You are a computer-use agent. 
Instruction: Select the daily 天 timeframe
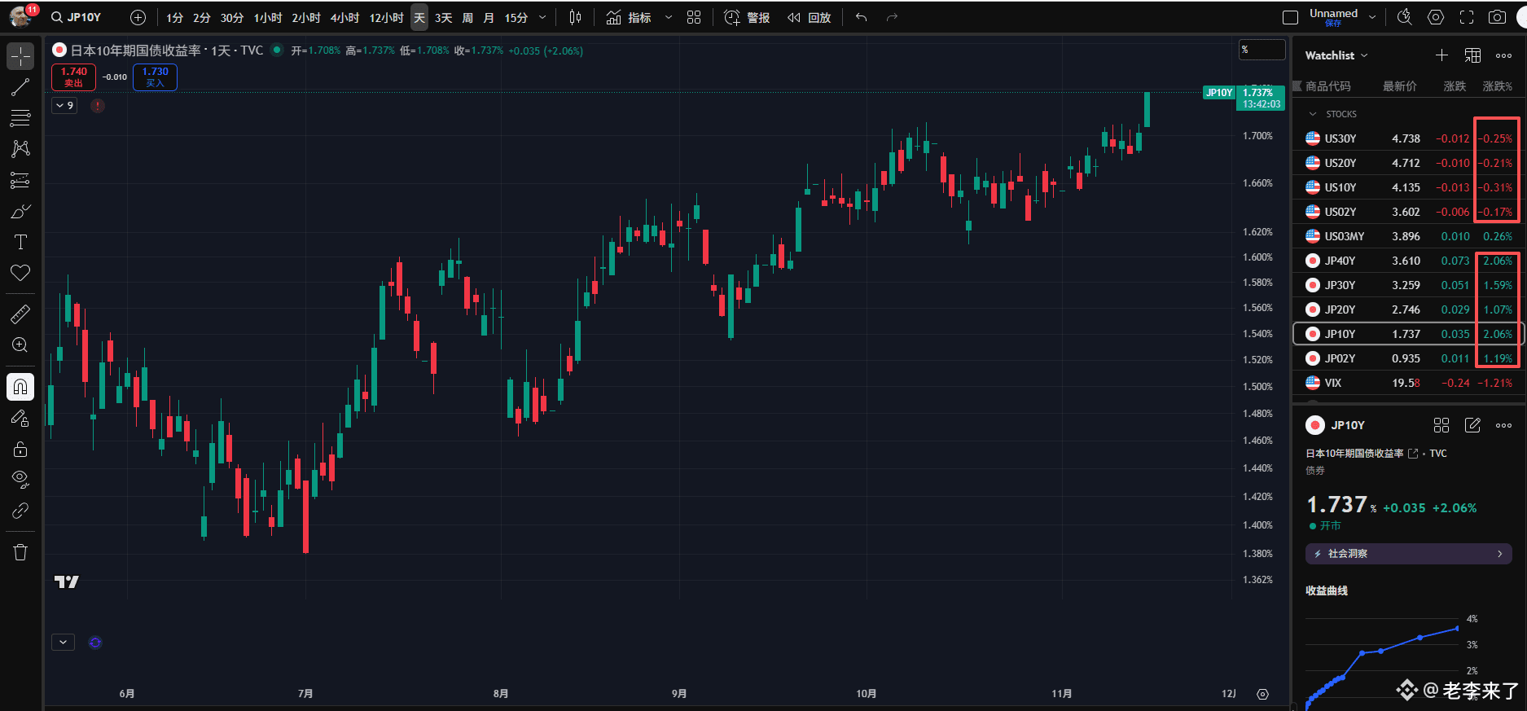coord(419,17)
